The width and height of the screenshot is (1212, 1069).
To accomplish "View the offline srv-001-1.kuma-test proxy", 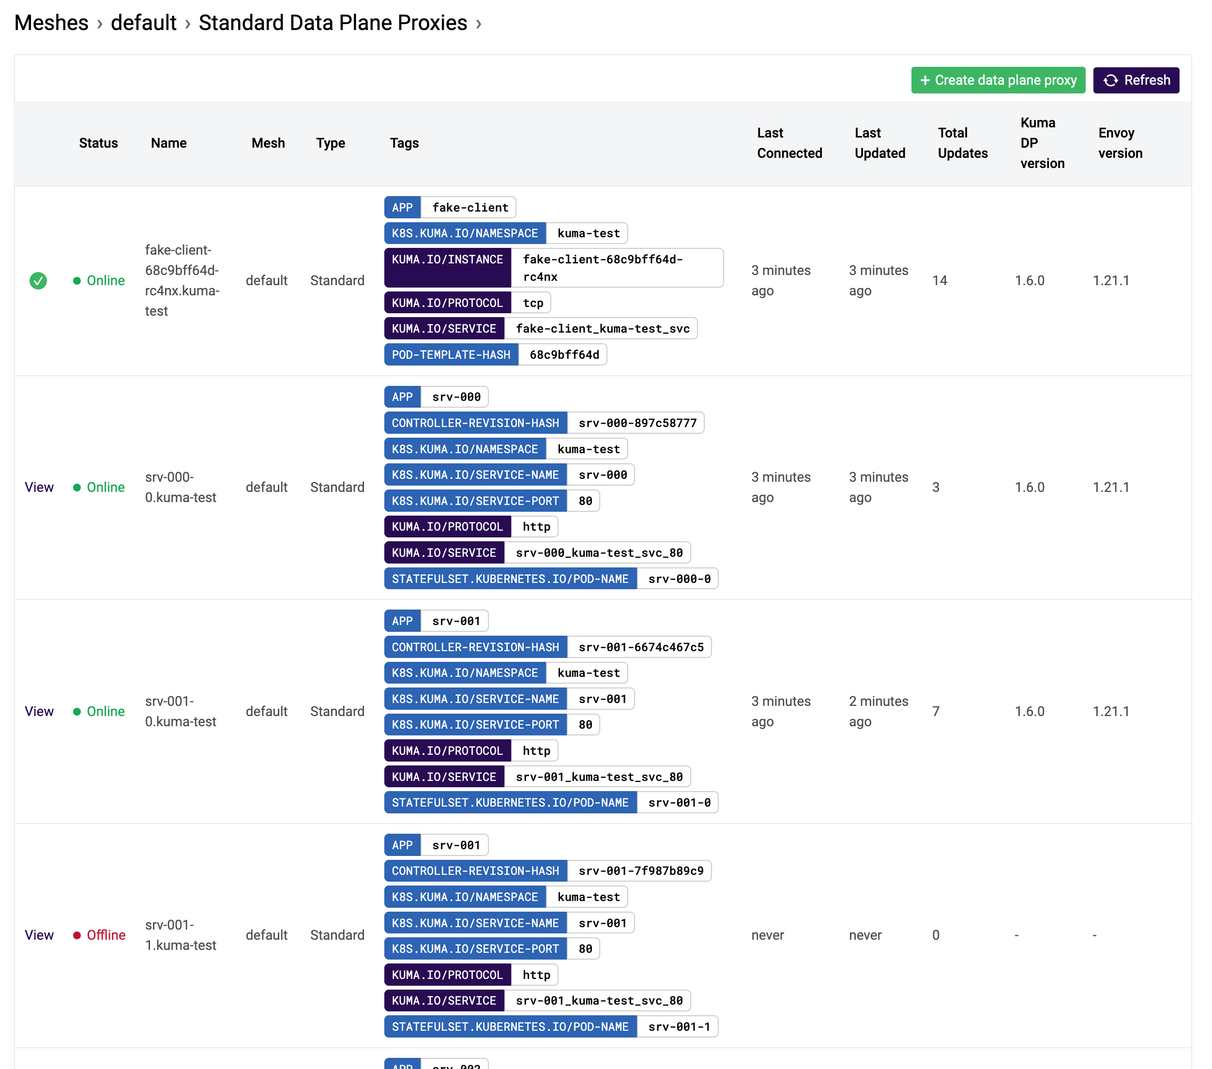I will [x=39, y=935].
